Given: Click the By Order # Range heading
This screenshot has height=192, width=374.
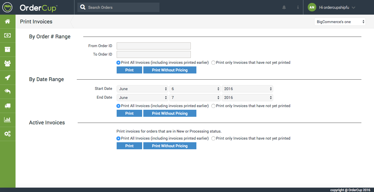Looking at the screenshot, I should (x=50, y=37).
